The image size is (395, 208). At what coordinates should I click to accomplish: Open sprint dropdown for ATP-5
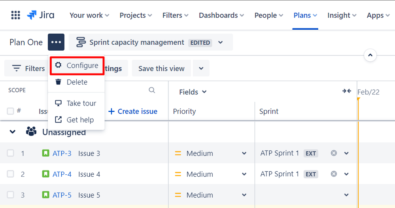346,195
